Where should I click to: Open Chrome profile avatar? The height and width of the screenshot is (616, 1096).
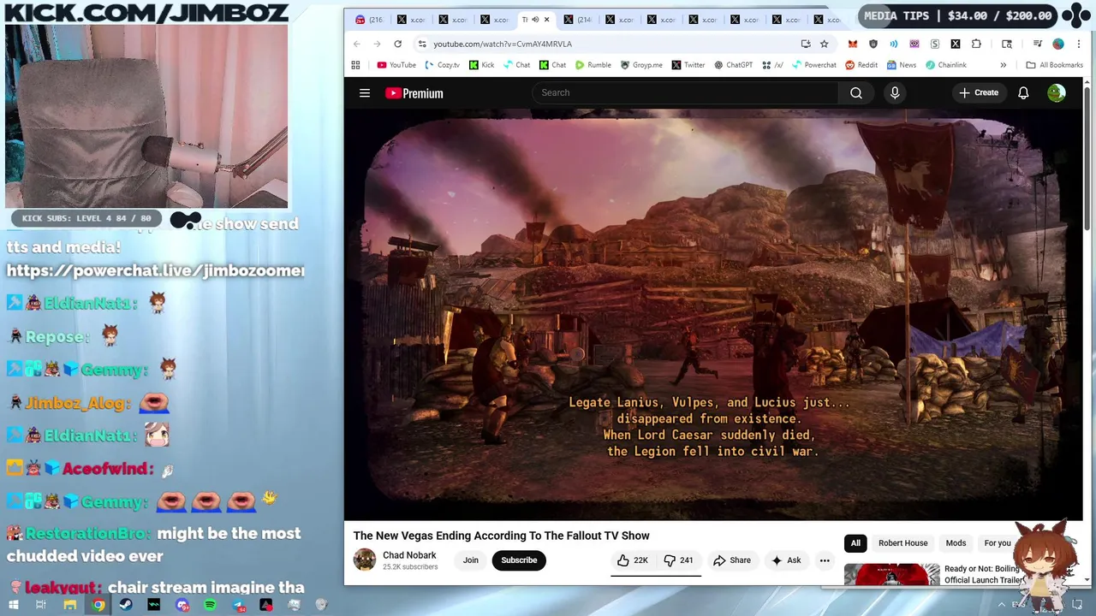pos(1058,44)
